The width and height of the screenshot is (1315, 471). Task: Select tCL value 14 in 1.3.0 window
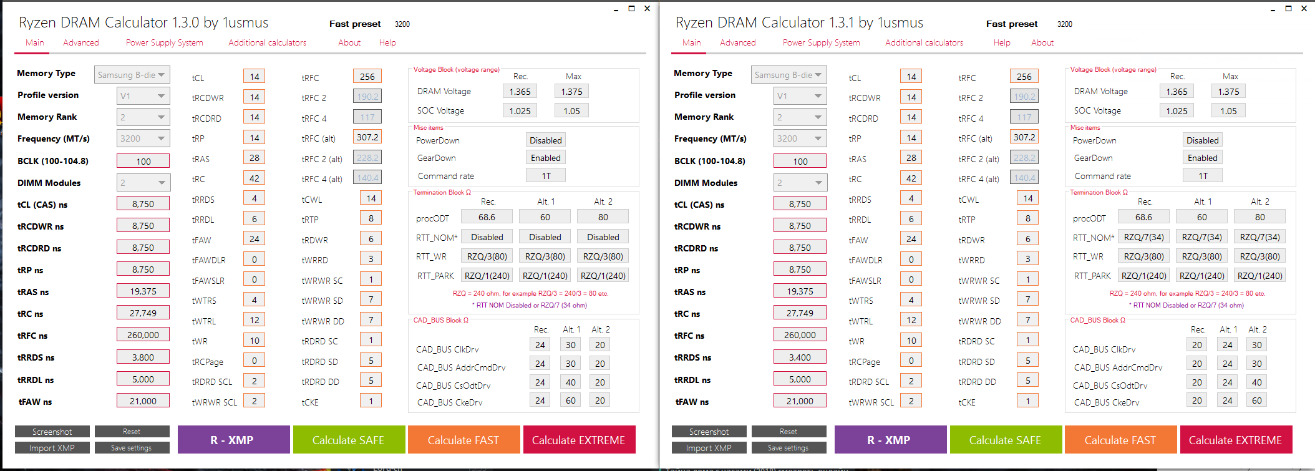(x=255, y=77)
